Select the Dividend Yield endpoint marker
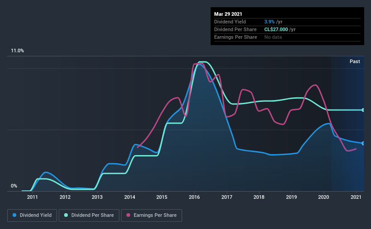Screen dimensions: 371x229 click(x=363, y=143)
